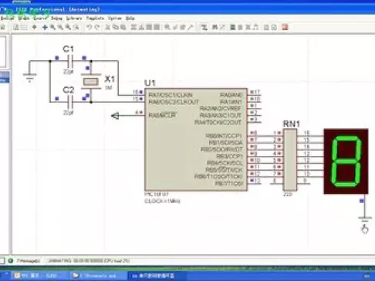Center the view with the pan icon
This screenshot has width=375, height=281.
click(45, 27)
